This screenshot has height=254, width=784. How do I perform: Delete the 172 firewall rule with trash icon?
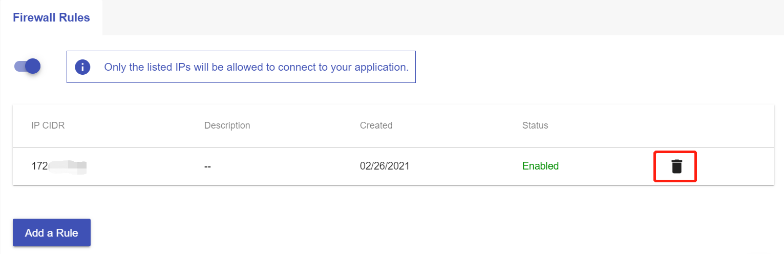coord(676,166)
